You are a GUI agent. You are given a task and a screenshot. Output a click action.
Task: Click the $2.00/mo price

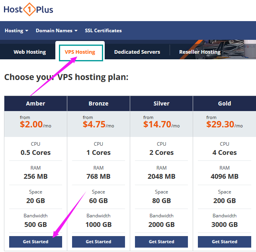click(35, 124)
